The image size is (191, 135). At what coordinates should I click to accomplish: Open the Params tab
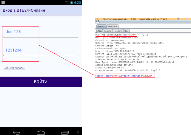click(x=107, y=31)
